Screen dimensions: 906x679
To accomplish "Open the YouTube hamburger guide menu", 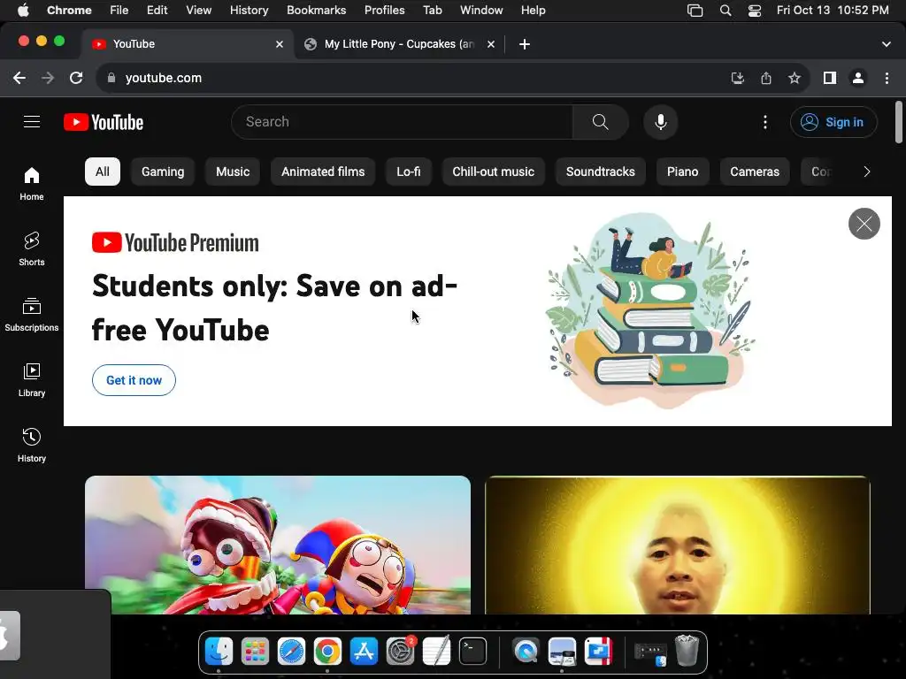I will tap(32, 122).
